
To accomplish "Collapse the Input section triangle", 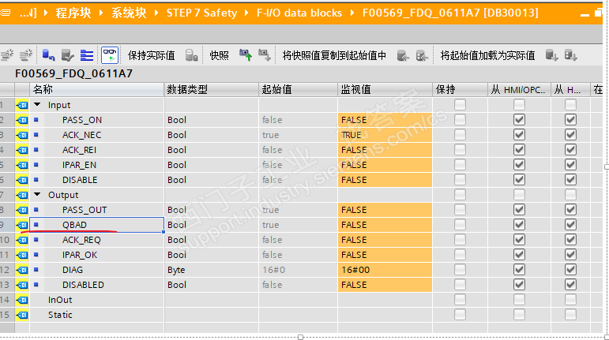I will [37, 105].
